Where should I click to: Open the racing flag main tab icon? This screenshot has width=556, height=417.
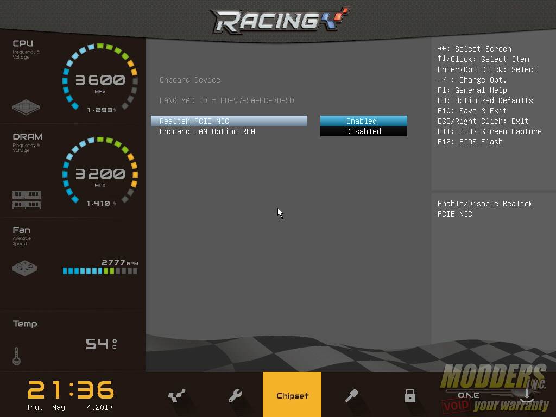click(x=176, y=396)
